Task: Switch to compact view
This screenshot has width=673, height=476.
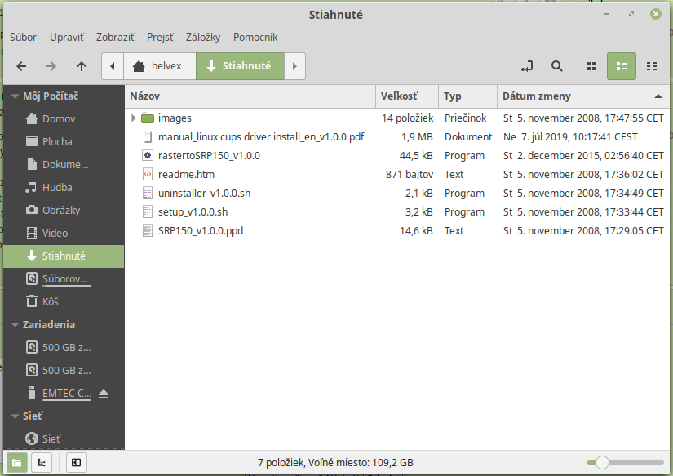Action: coord(652,66)
